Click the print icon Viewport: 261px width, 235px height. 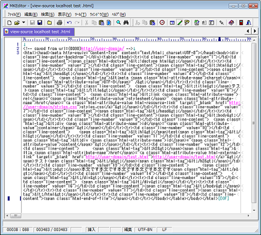[x=59, y=23]
